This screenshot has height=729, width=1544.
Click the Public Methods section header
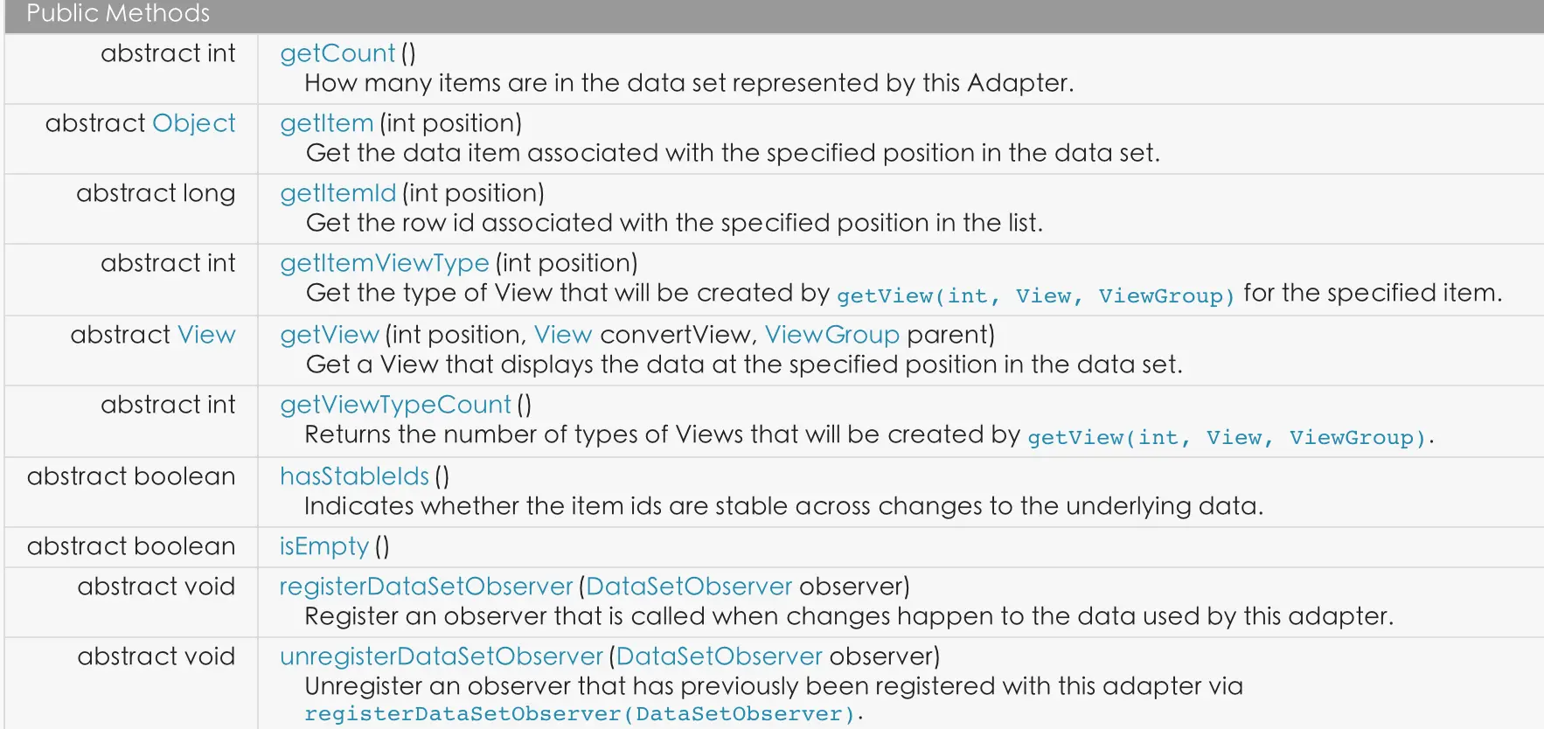118,13
